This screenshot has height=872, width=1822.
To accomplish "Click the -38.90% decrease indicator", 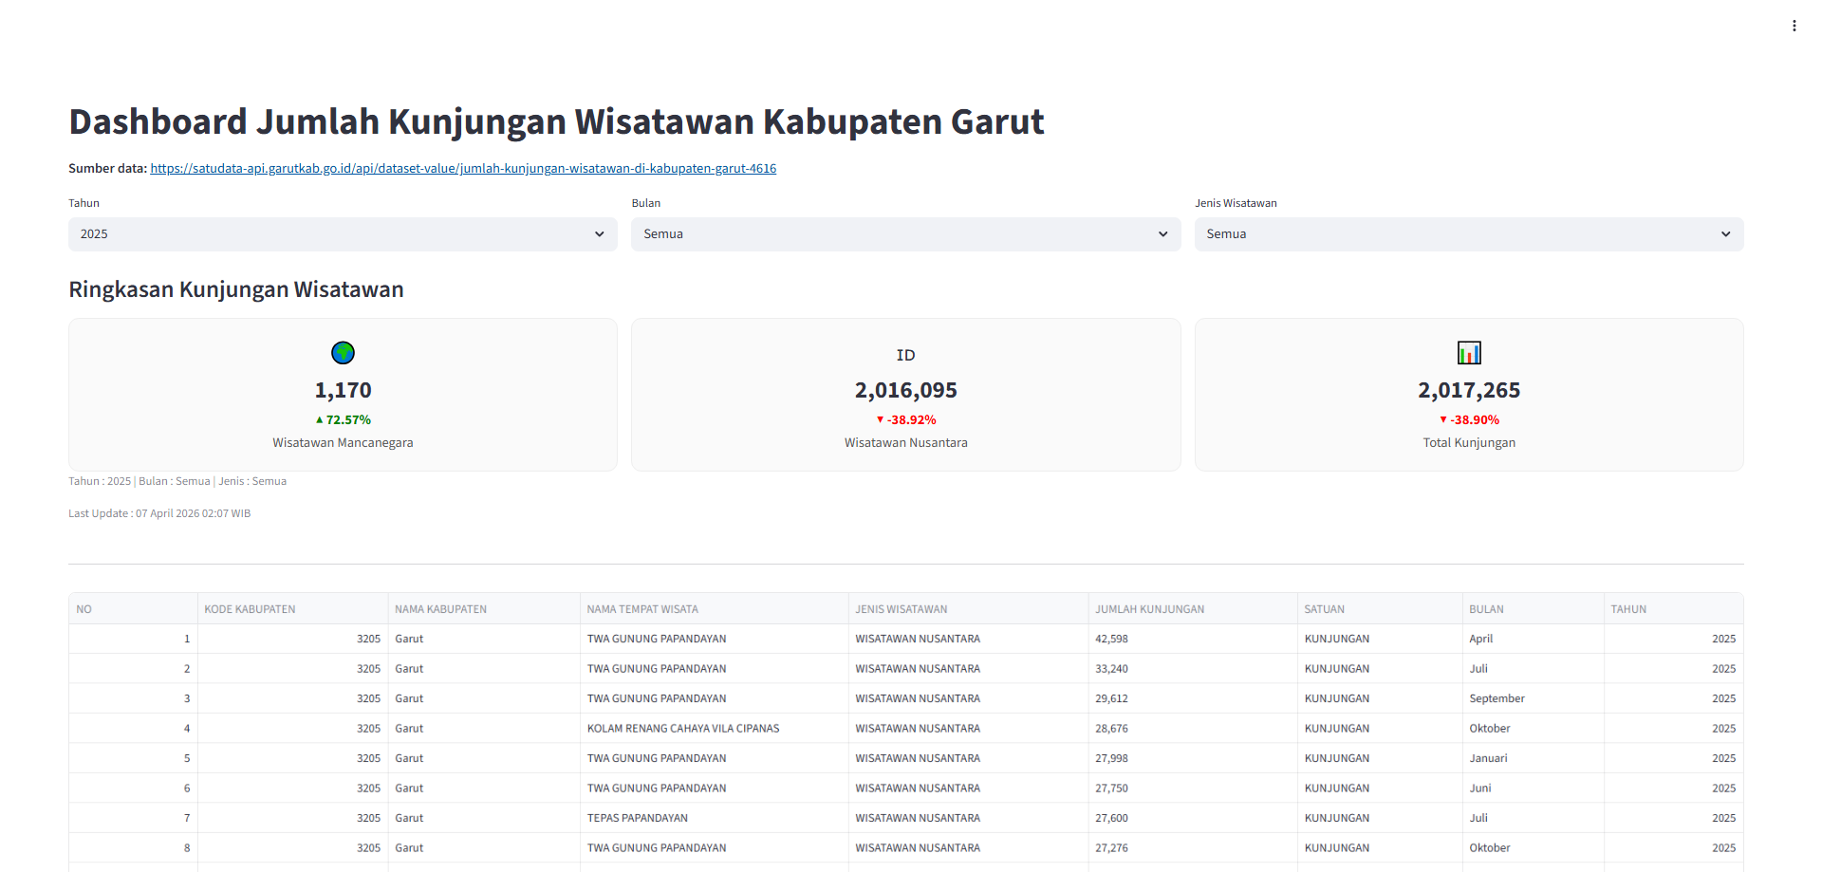I will (1469, 419).
